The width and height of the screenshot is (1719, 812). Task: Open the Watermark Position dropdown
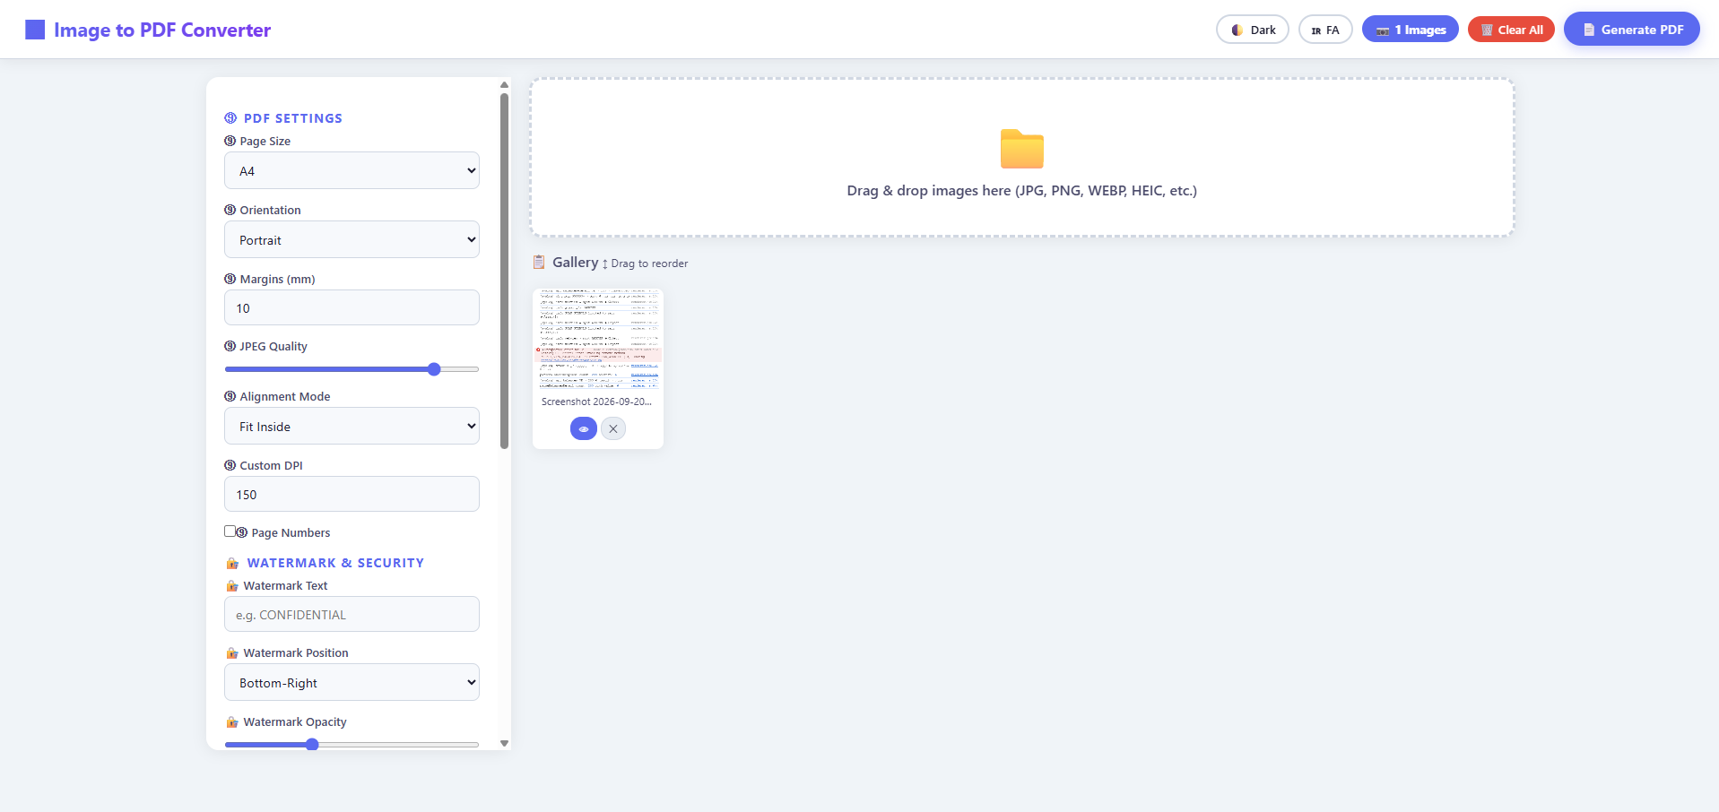point(352,682)
